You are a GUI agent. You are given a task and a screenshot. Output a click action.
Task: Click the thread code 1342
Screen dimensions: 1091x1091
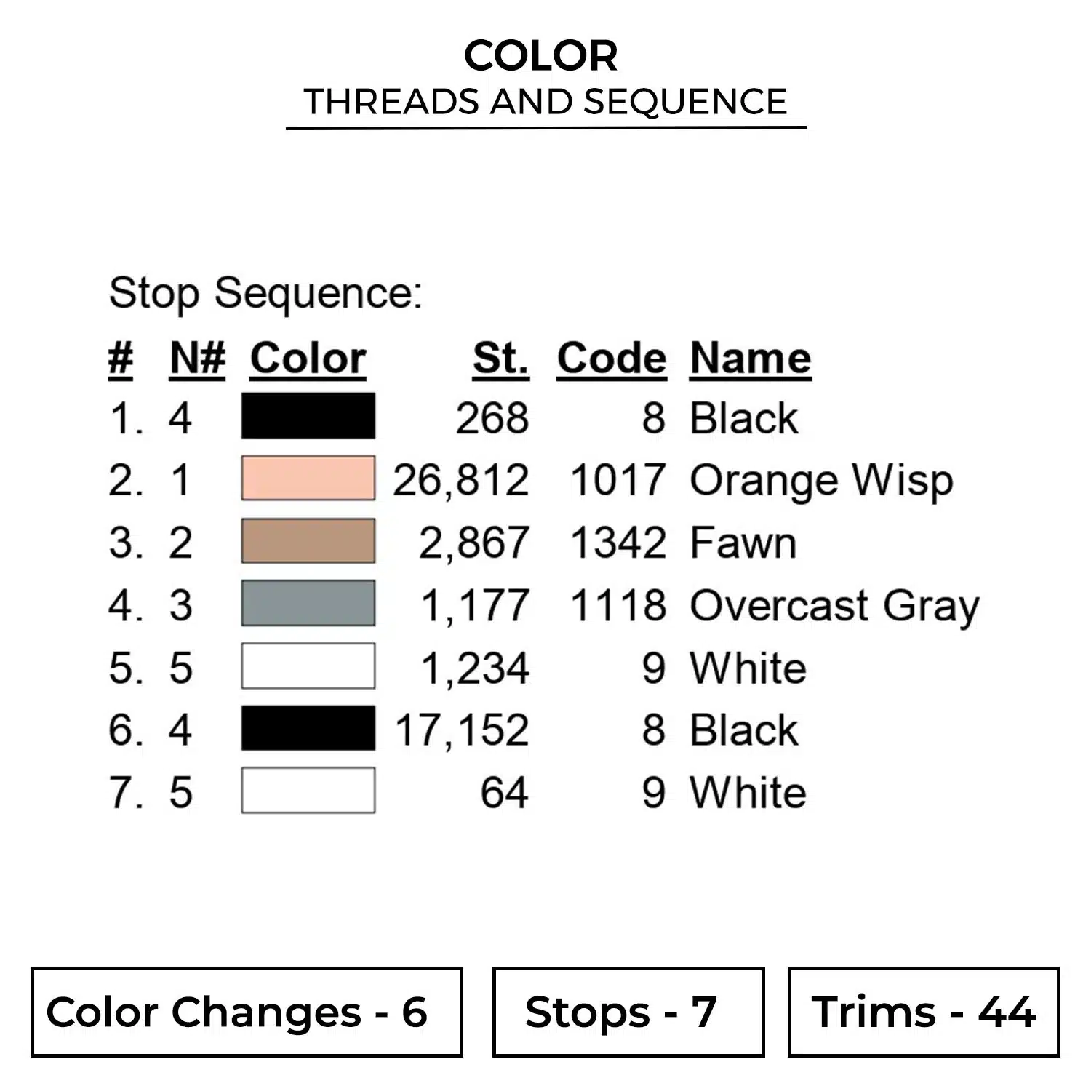pos(618,543)
